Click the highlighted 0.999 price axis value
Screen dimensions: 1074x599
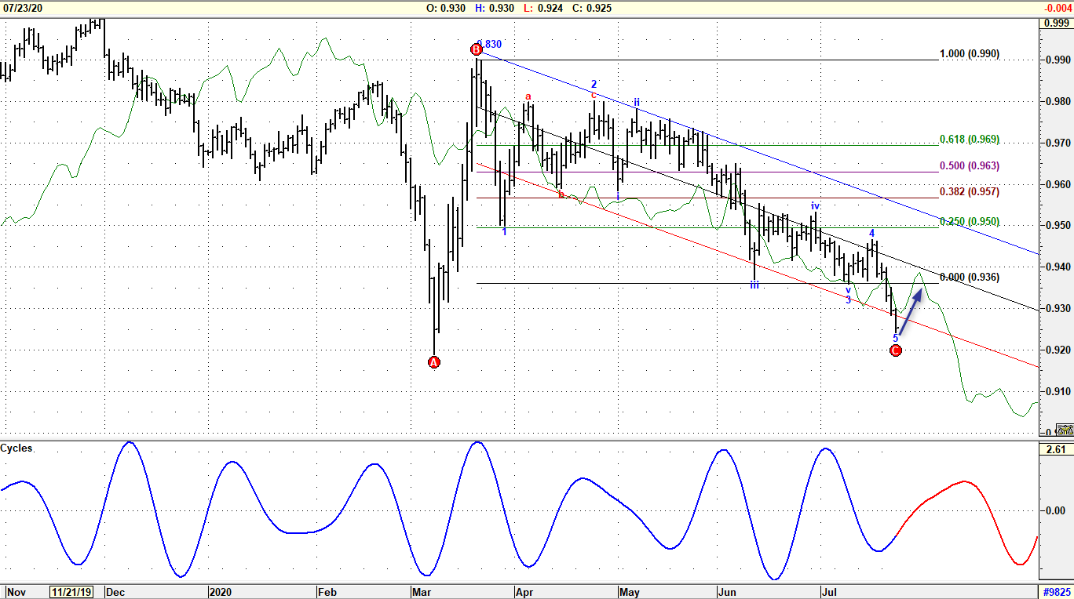coord(1056,23)
